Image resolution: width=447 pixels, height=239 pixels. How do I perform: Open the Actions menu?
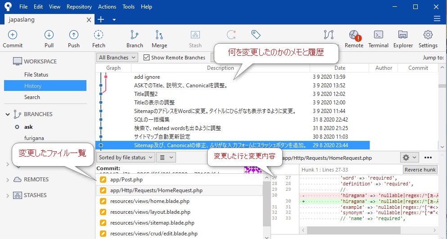[x=107, y=7]
